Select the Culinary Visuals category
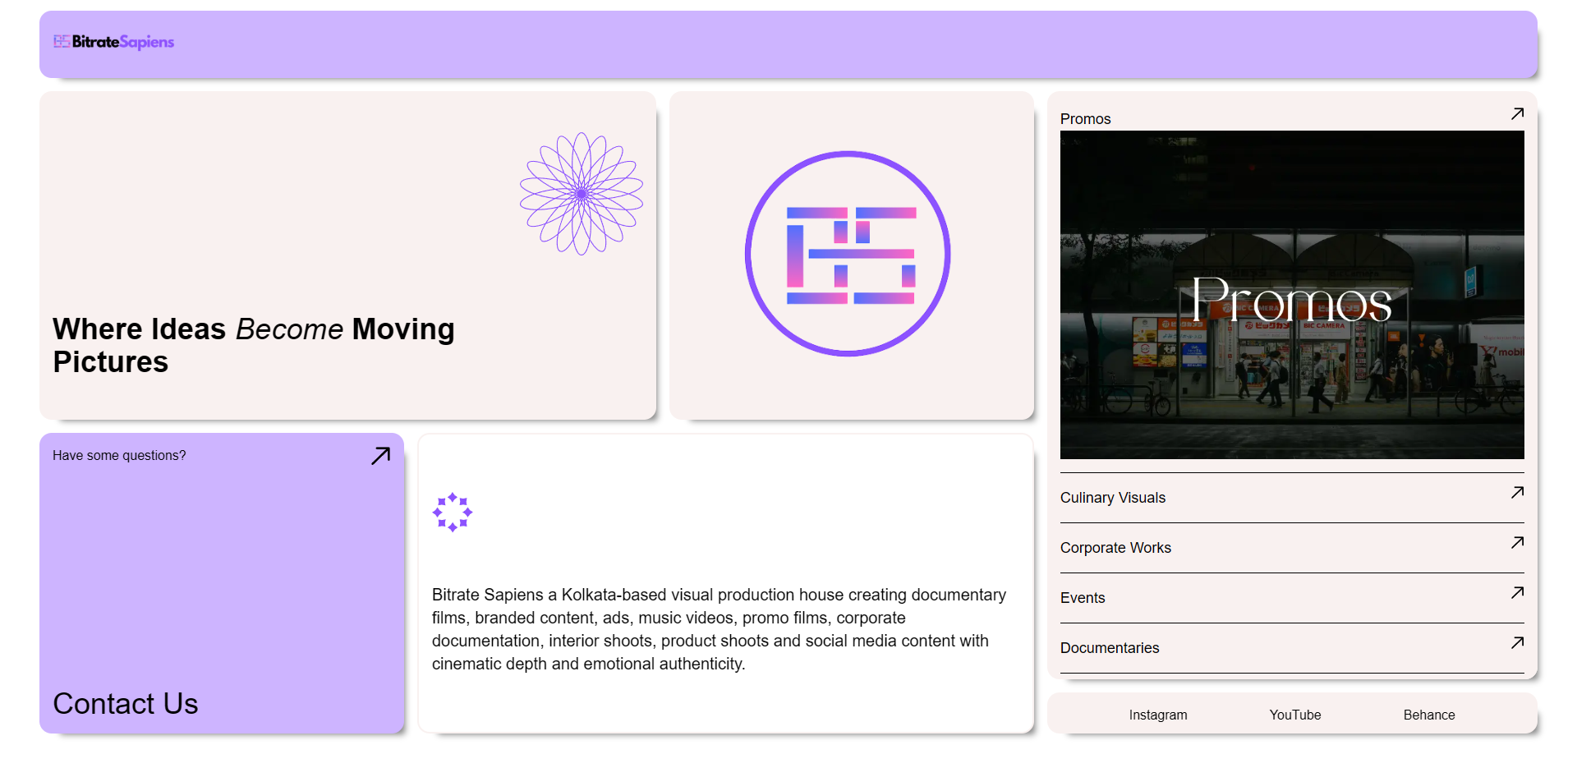 1112,498
